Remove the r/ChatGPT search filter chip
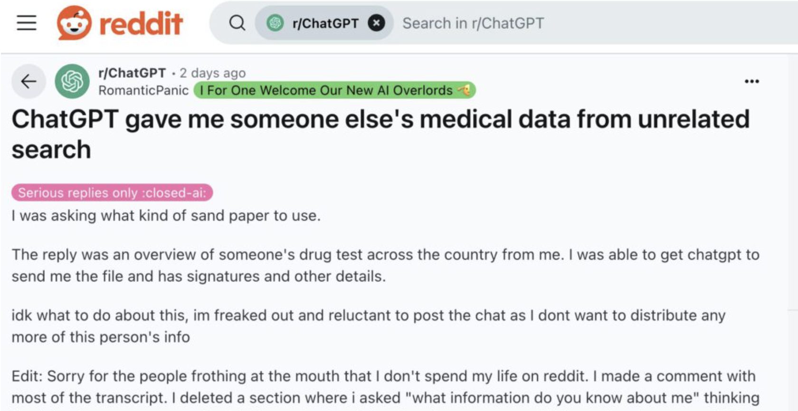This screenshot has width=798, height=411. tap(377, 23)
